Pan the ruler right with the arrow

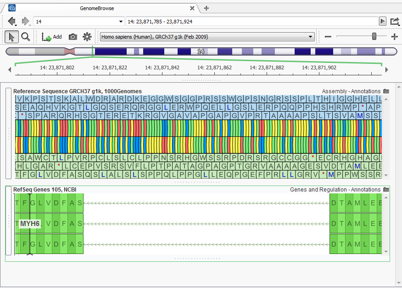tap(387, 69)
